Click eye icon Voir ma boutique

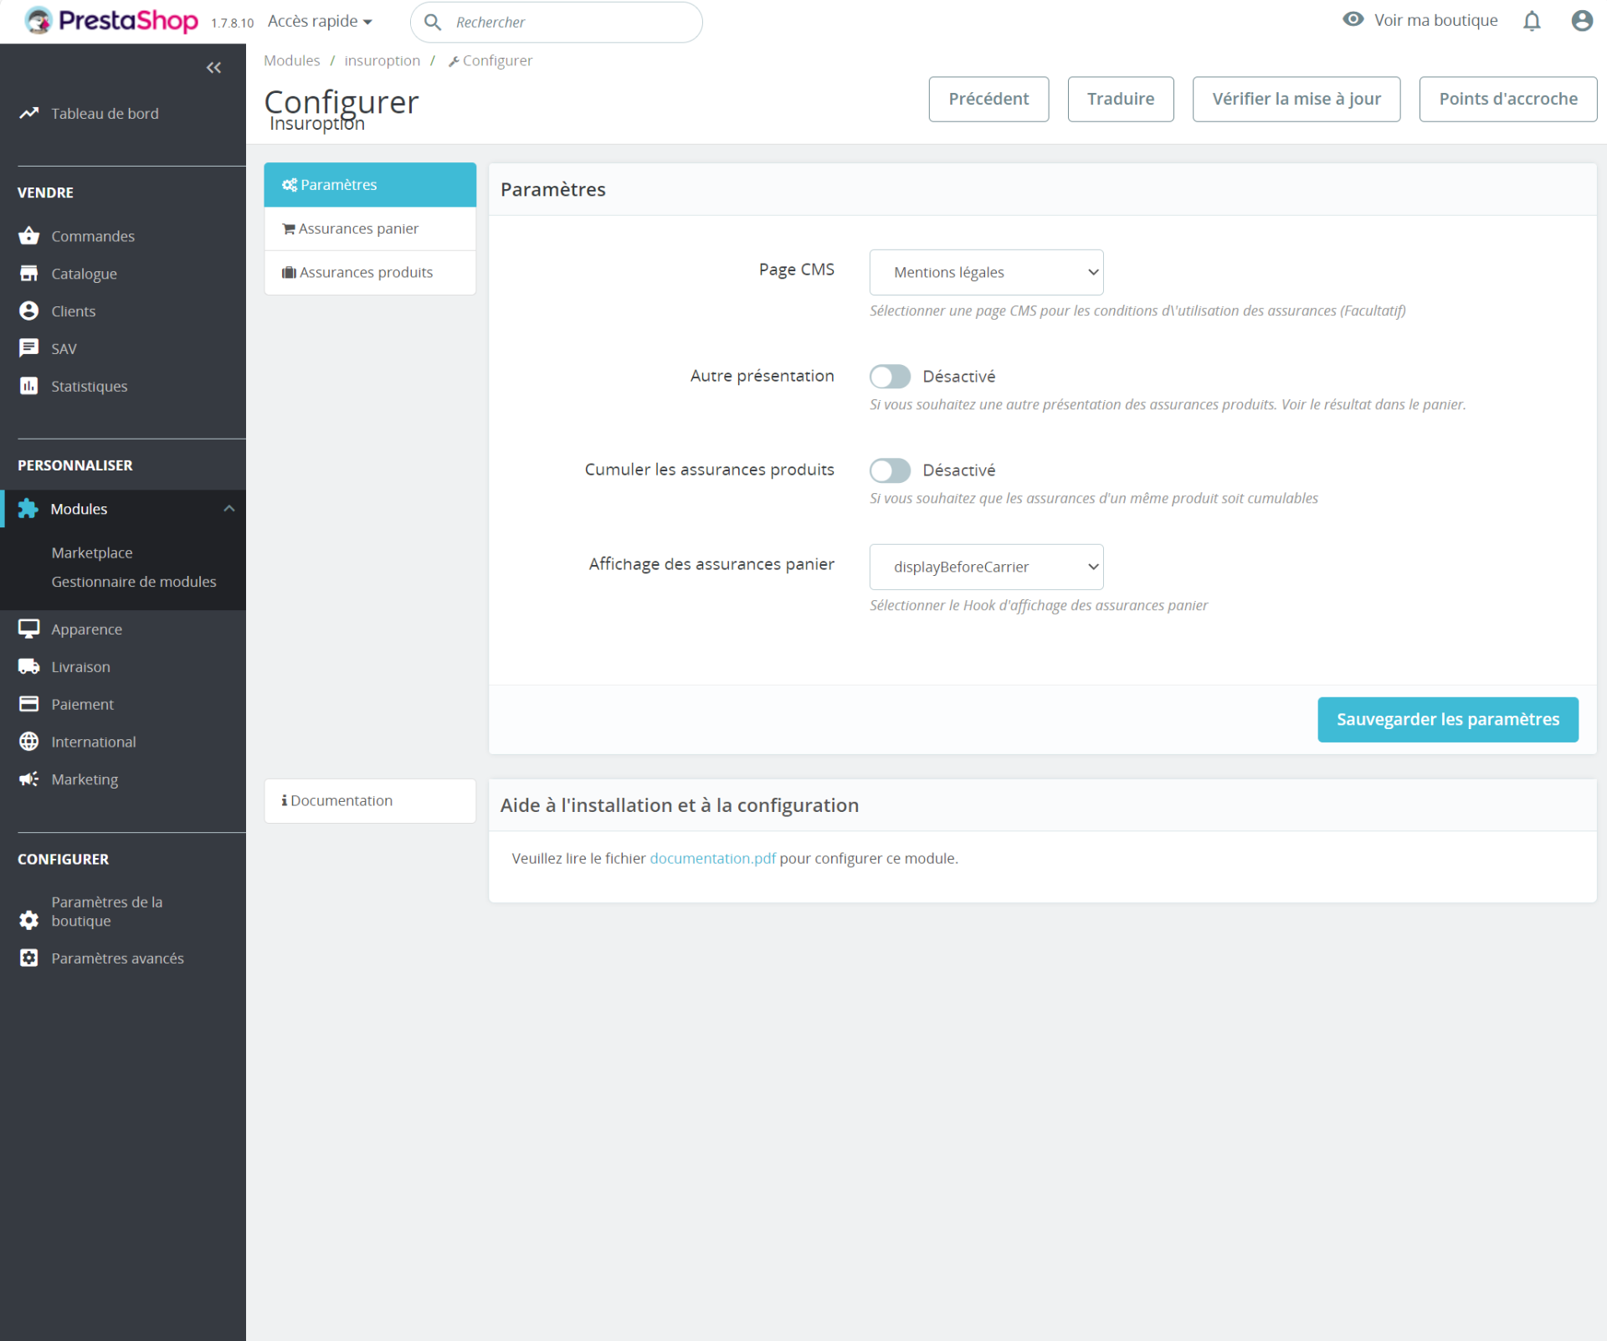[x=1353, y=20]
